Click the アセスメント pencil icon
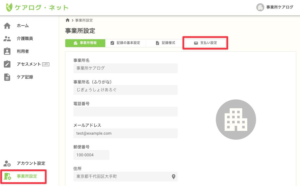Viewport: 300px width, 186px height. (x=7, y=64)
